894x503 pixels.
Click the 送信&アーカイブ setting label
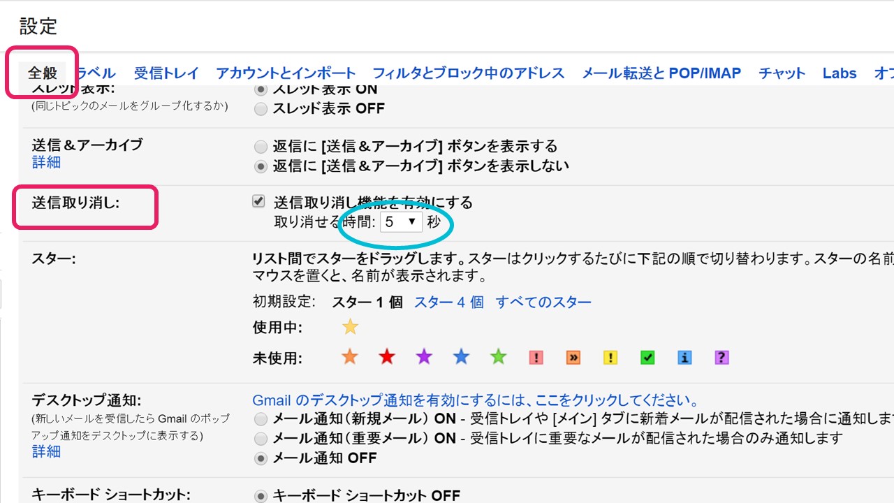87,145
